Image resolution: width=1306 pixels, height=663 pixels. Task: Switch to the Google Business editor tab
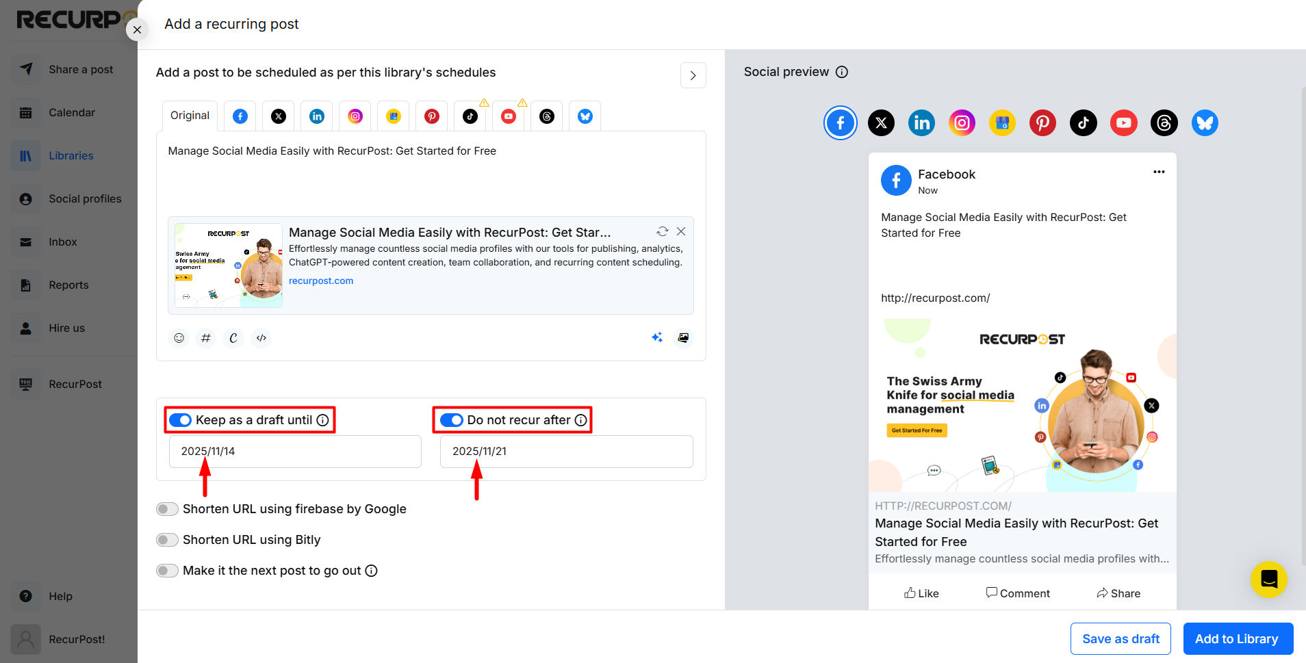point(394,116)
